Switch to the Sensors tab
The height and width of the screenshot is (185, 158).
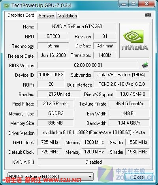tap(46, 16)
